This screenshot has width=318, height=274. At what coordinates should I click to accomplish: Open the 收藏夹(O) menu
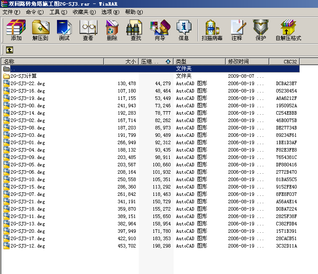pyautogui.click(x=84, y=12)
